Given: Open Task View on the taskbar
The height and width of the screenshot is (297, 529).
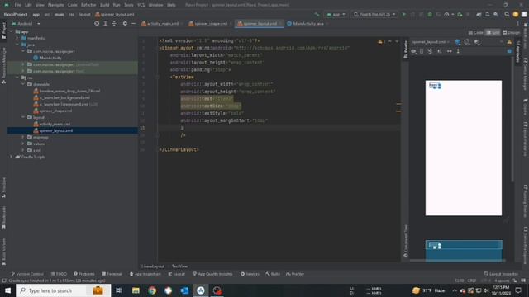Looking at the screenshot, I should coord(119,290).
